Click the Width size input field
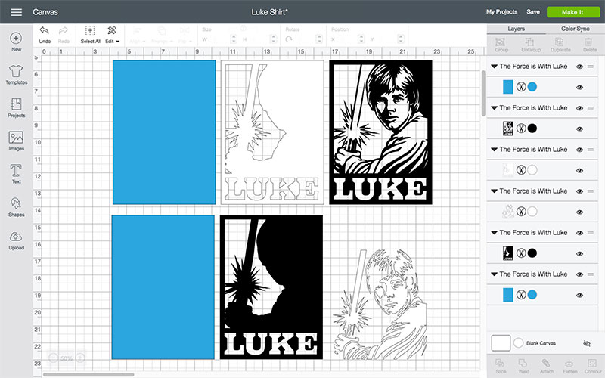This screenshot has height=378, width=605. click(x=222, y=39)
